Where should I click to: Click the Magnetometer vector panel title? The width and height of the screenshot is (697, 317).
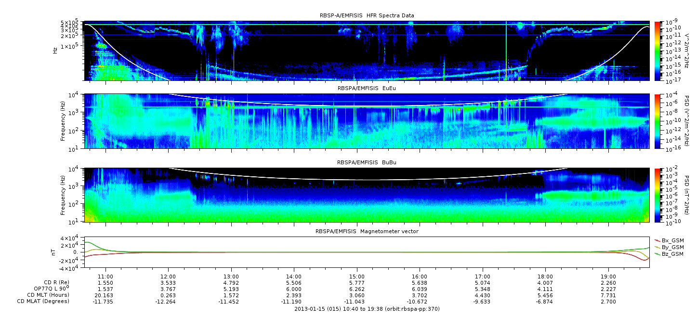367,231
